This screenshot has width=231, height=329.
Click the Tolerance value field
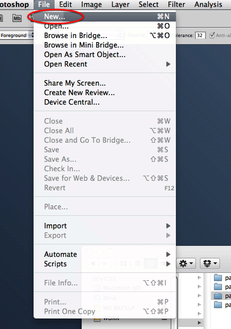point(200,36)
